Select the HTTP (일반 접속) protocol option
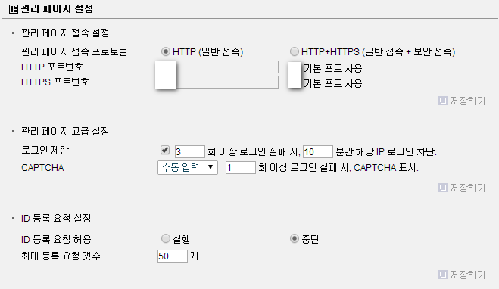Screen dimensions: 499x289 coord(166,51)
